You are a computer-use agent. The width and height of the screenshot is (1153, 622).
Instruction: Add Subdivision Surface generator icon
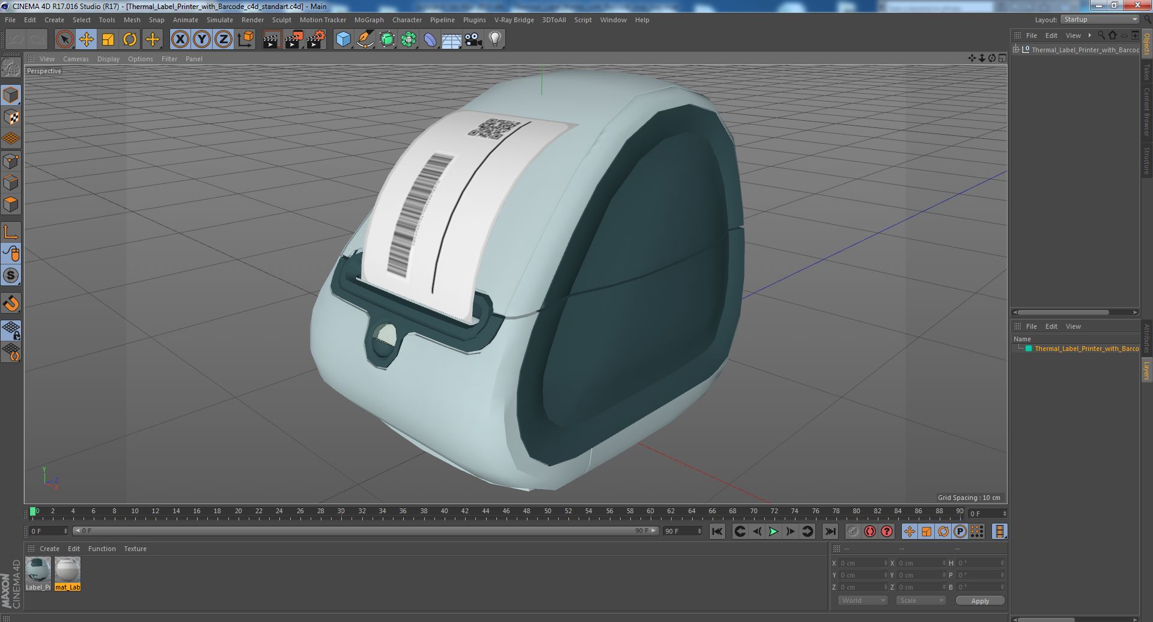coord(387,40)
